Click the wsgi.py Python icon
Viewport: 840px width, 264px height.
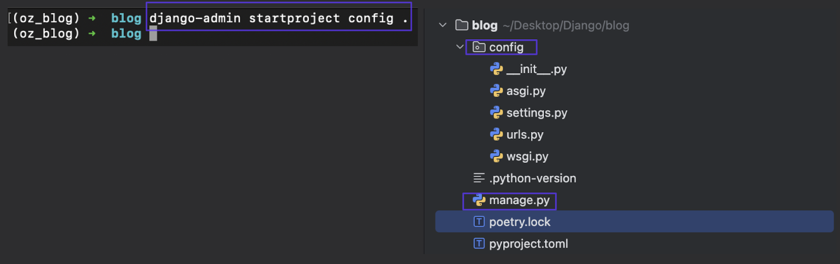tap(496, 156)
